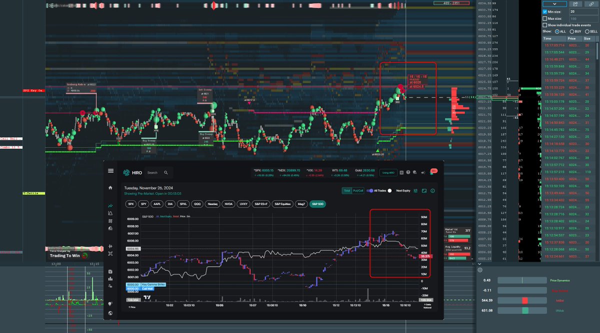
Task: Open the globe icon at the HIRO sidebar bottom
Action: coord(110,314)
